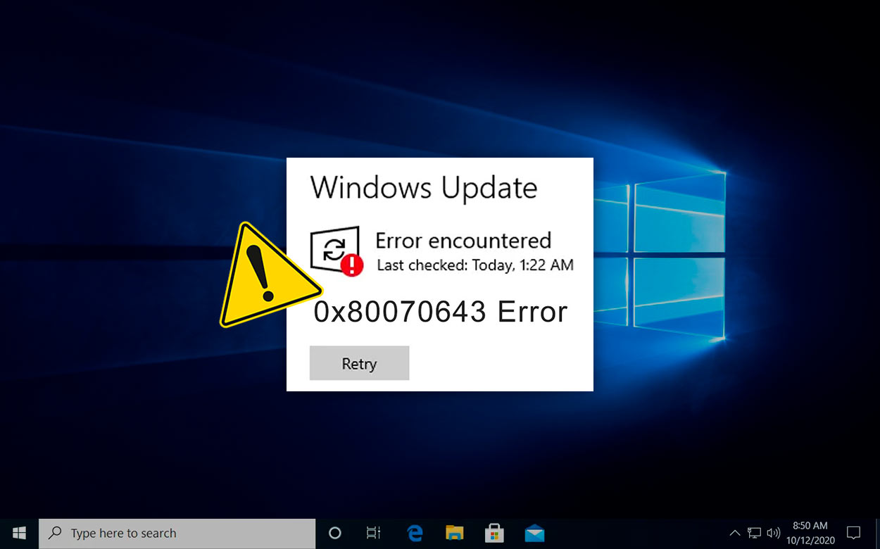This screenshot has height=549, width=880.
Task: Click the Windows Update sync error icon
Action: [x=337, y=251]
